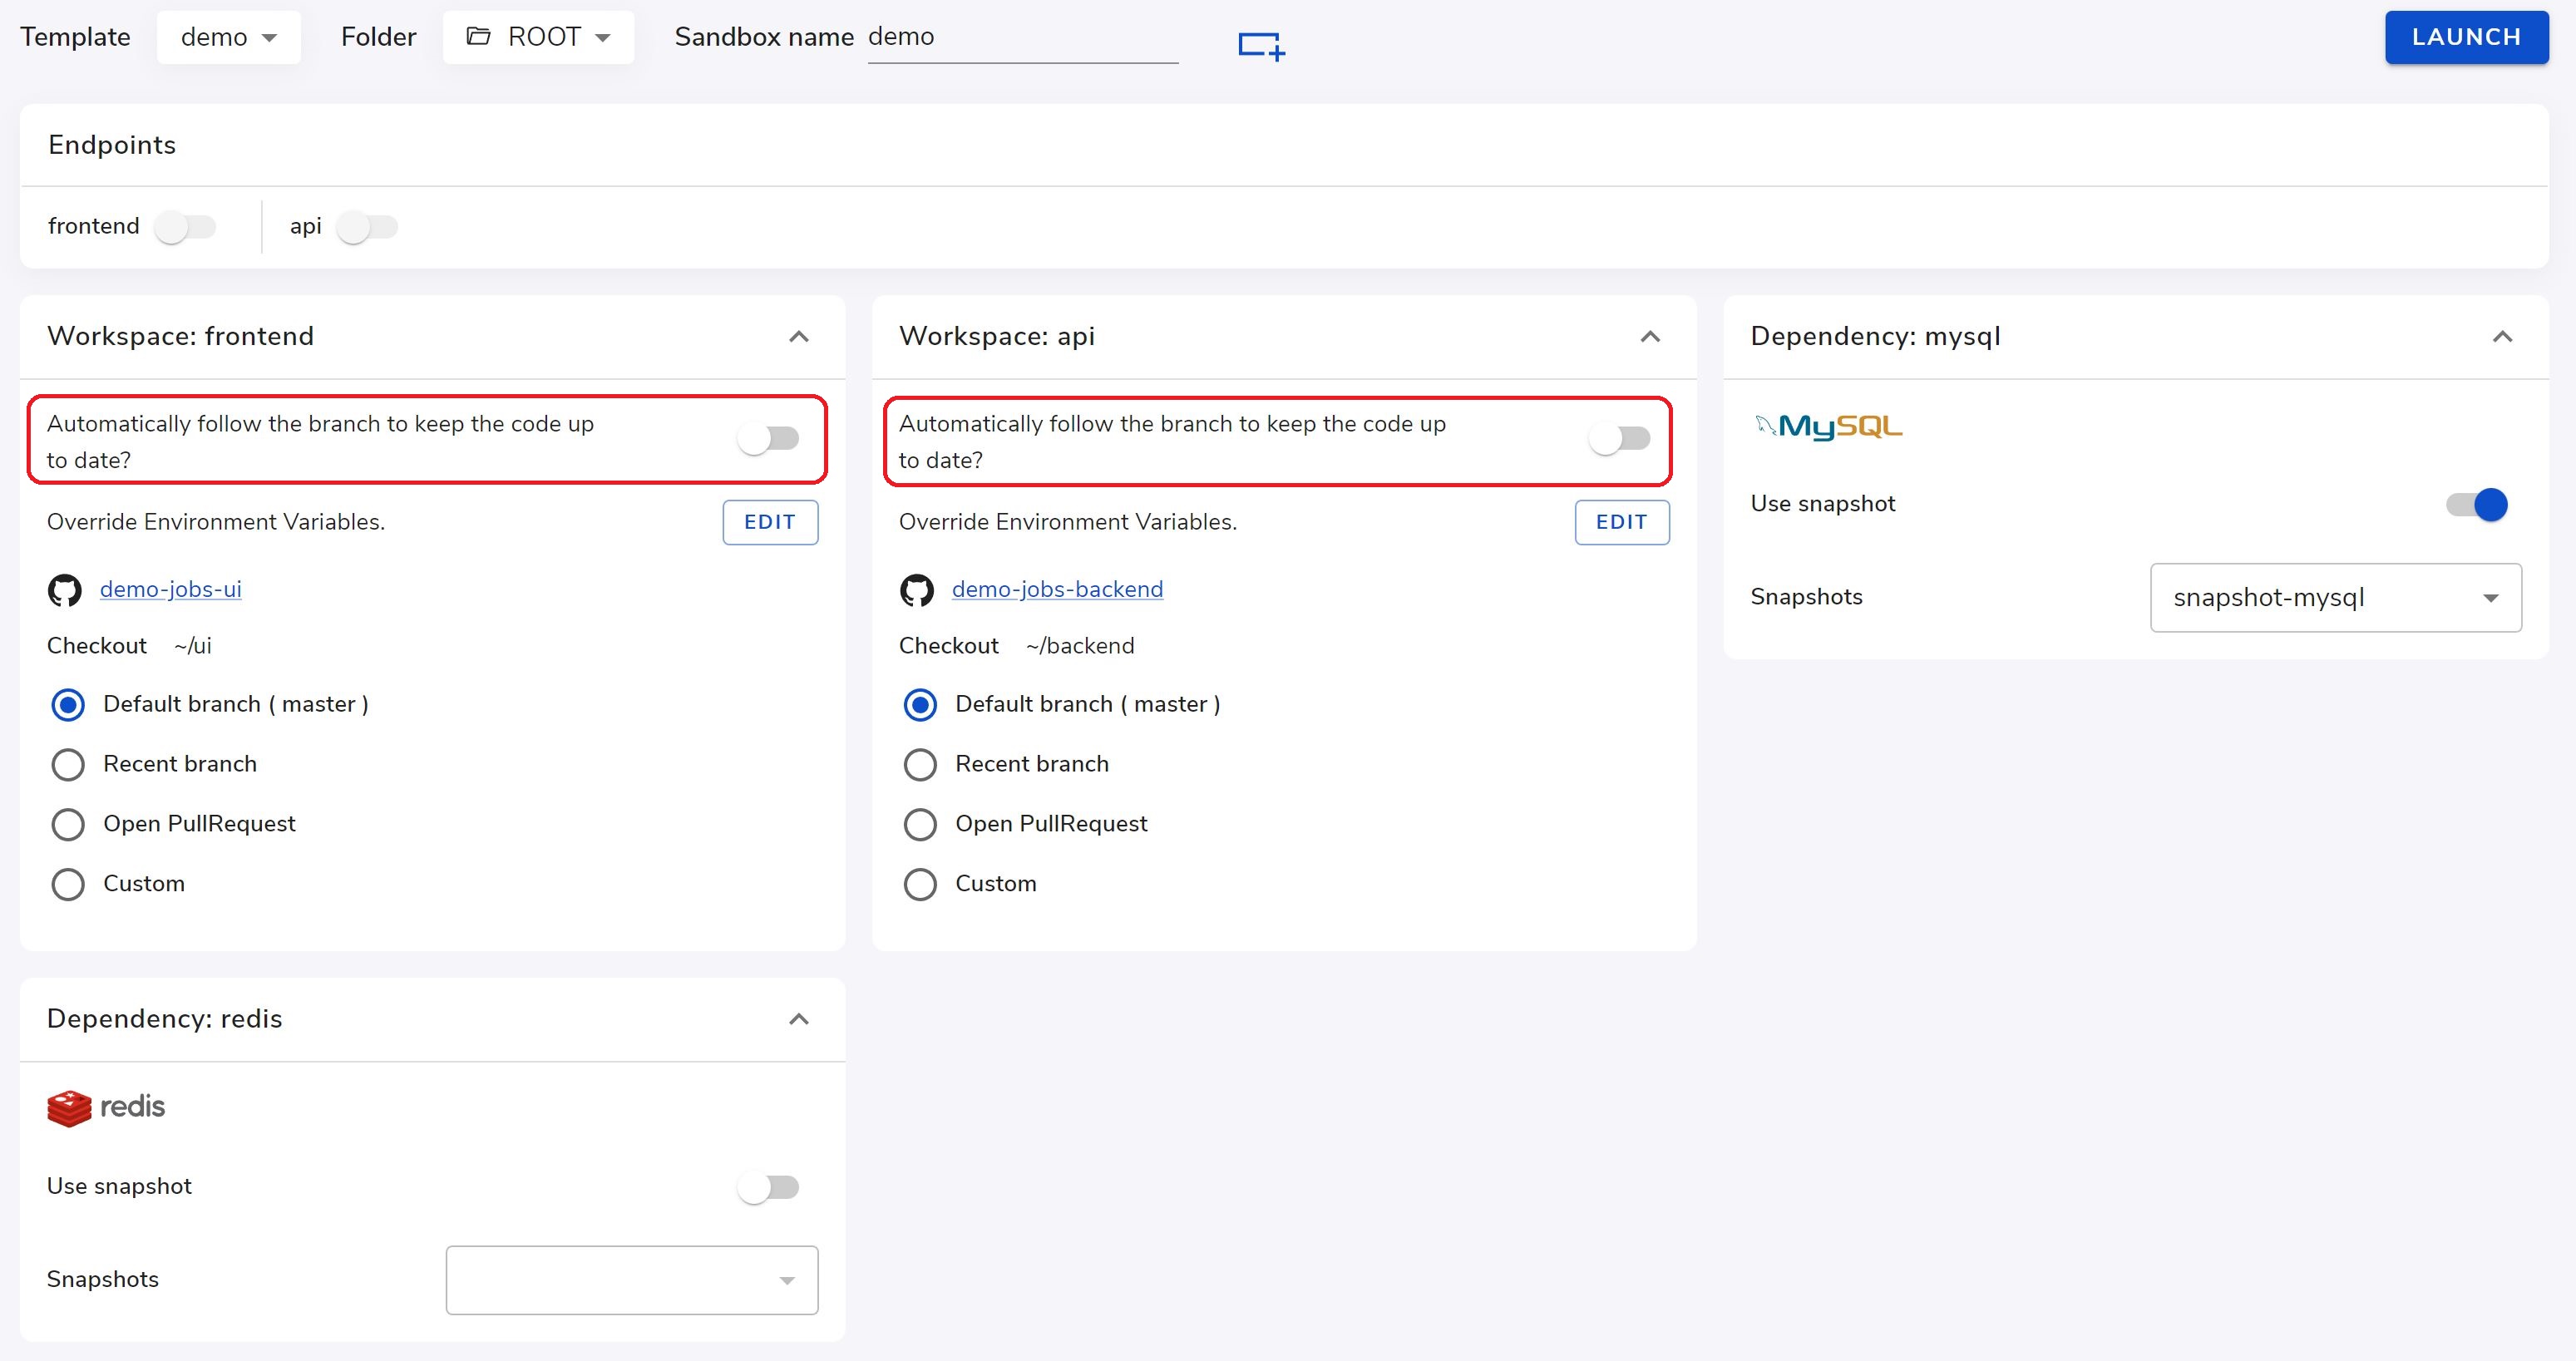Click the MySQL logo

coord(1828,427)
